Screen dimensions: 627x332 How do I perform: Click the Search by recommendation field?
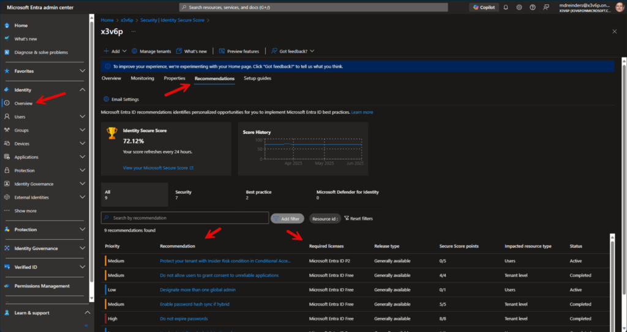(x=185, y=218)
